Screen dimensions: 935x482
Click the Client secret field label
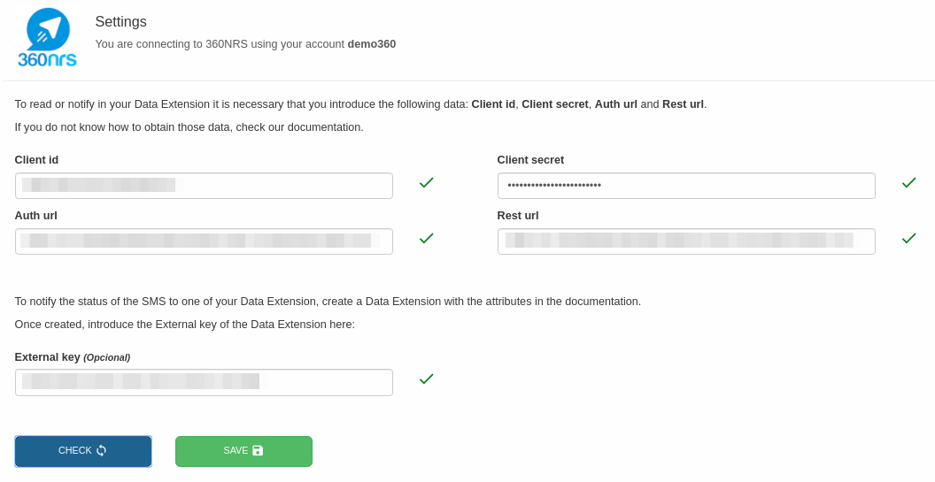(x=530, y=160)
